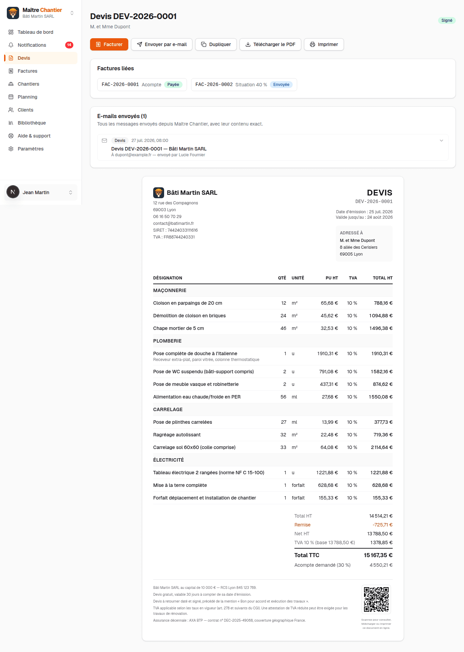The image size is (464, 652).
Task: Download the quote as PDF
Action: coord(270,44)
